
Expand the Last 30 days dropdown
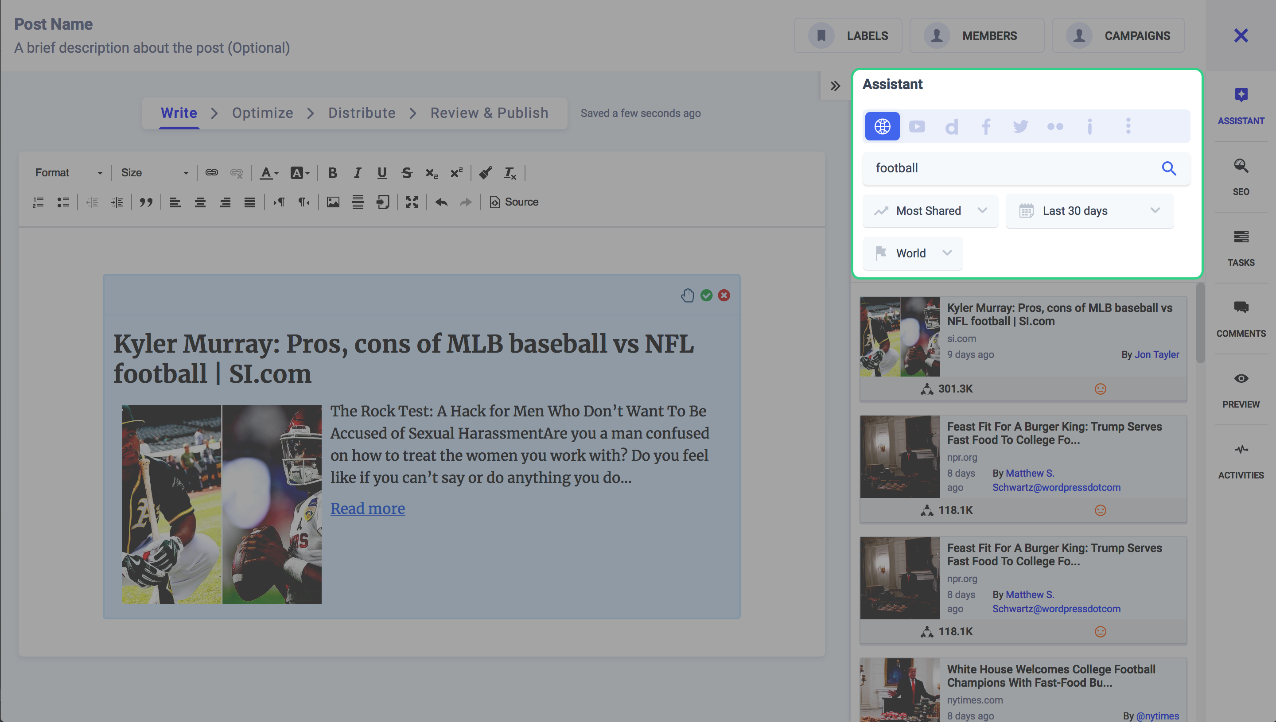click(1089, 211)
